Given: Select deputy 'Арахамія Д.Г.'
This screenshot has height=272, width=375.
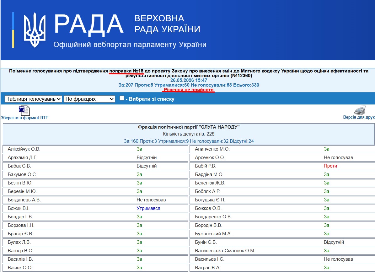Looking at the screenshot, I should pyautogui.click(x=22, y=157).
